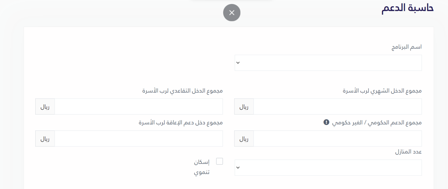Click the حاسبة الدعم page heading

tap(407, 8)
